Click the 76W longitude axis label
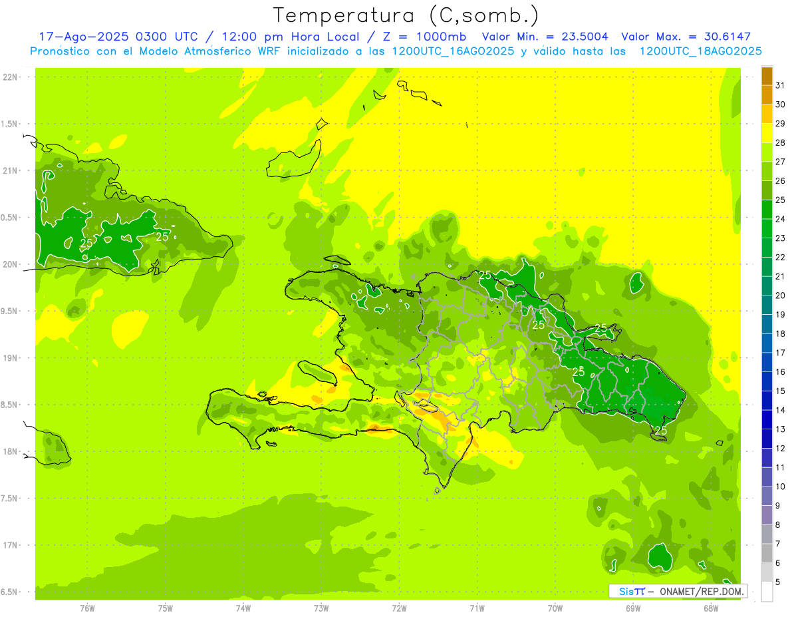Viewport: 798px width, 617px height. (87, 608)
